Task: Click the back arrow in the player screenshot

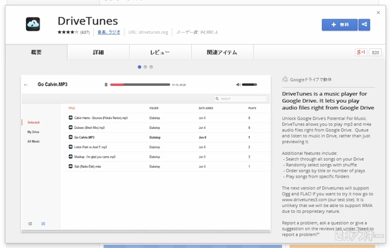Action: [x=25, y=85]
